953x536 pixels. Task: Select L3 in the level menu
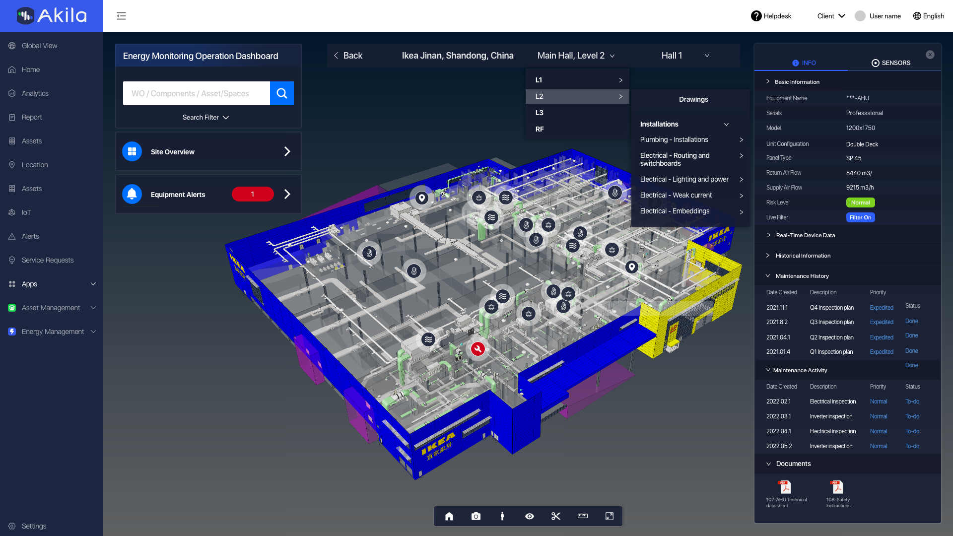pos(540,113)
